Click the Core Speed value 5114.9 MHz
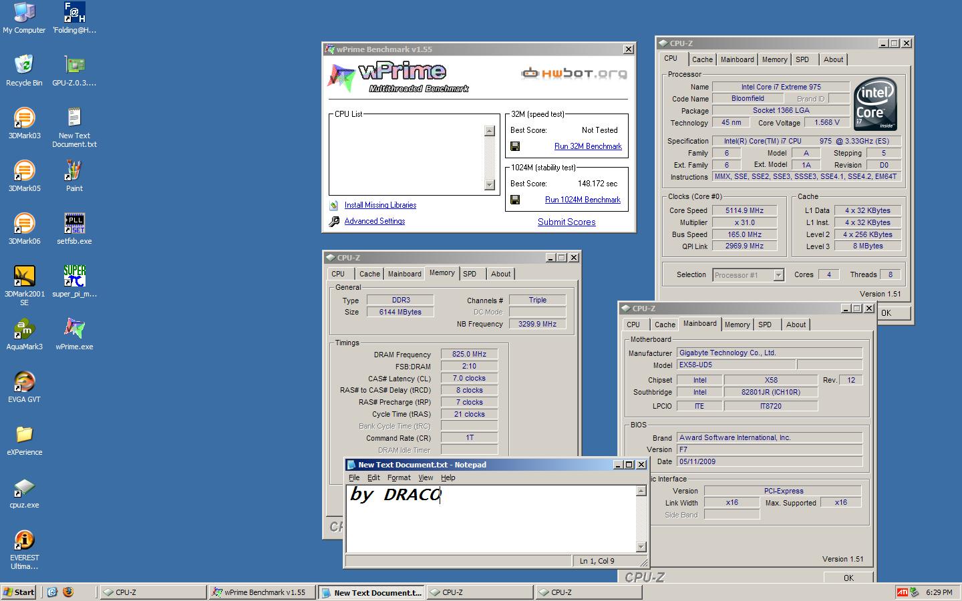Image resolution: width=962 pixels, height=601 pixels. pos(744,210)
